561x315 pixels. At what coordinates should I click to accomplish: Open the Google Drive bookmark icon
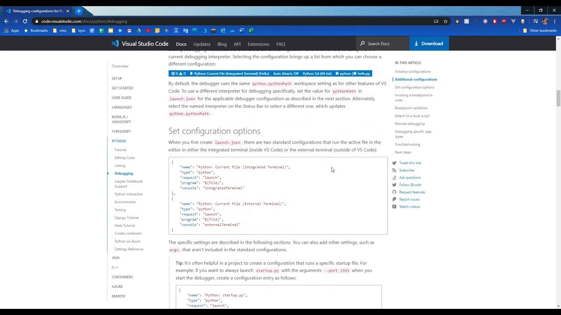[x=139, y=31]
